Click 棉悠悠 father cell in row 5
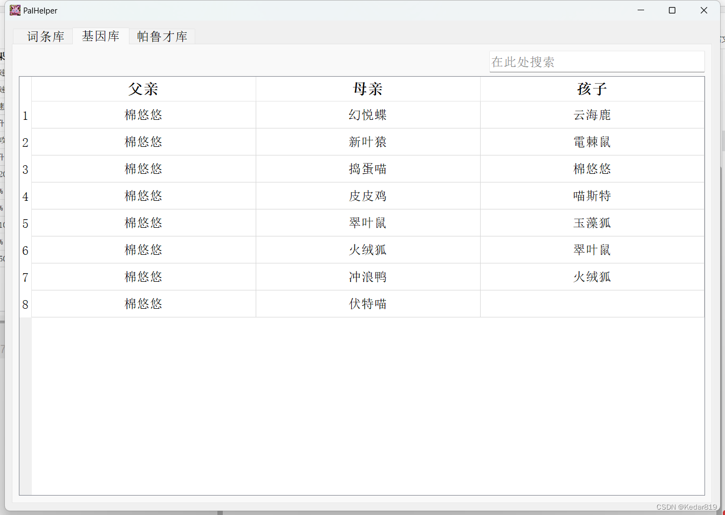This screenshot has height=515, width=725. [x=143, y=223]
